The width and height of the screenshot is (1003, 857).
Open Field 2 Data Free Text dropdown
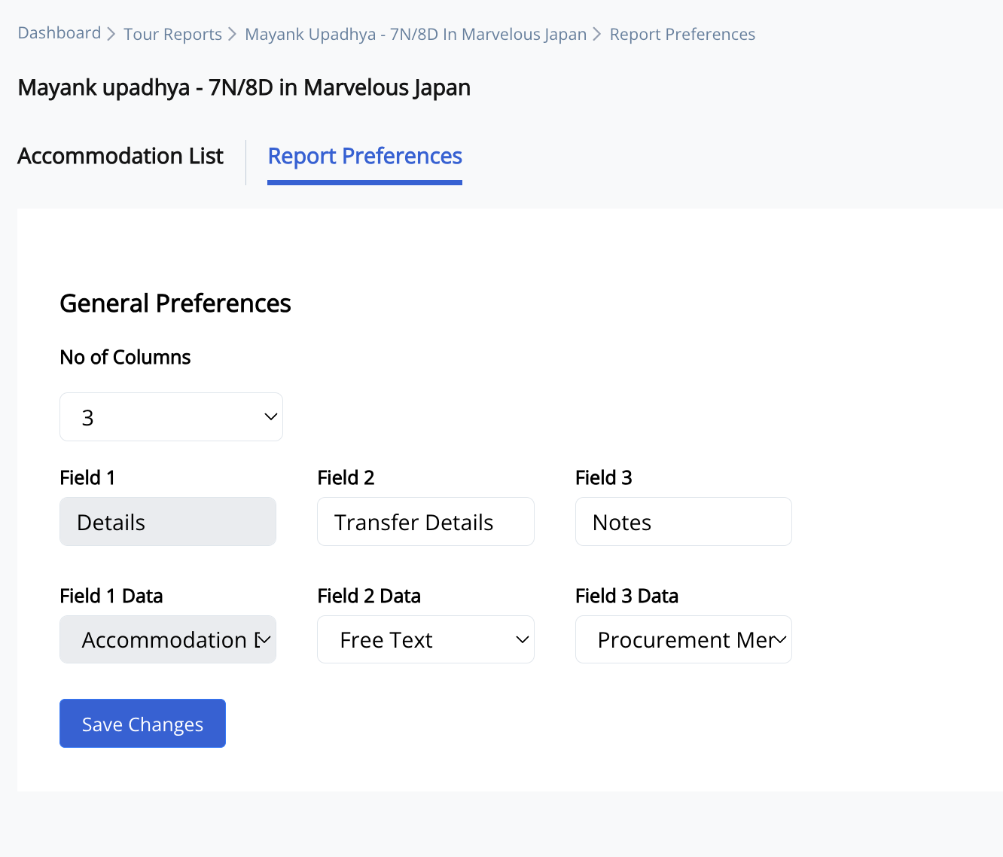point(425,639)
